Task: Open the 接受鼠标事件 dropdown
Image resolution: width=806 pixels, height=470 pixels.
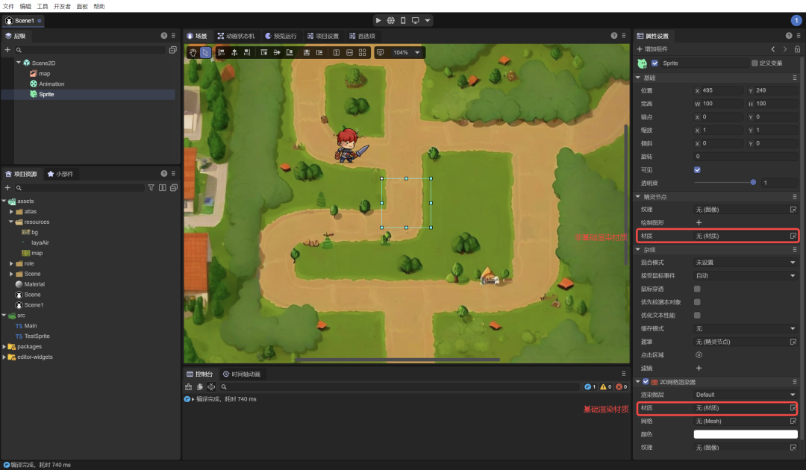Action: click(x=746, y=276)
